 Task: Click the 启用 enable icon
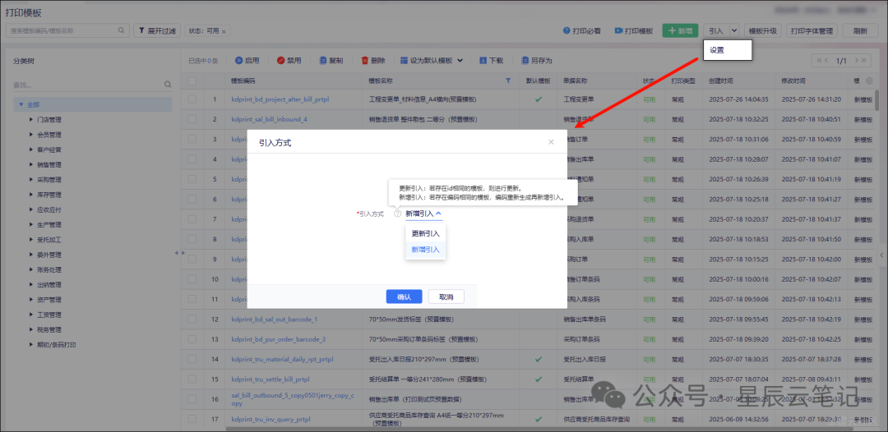pyautogui.click(x=238, y=61)
